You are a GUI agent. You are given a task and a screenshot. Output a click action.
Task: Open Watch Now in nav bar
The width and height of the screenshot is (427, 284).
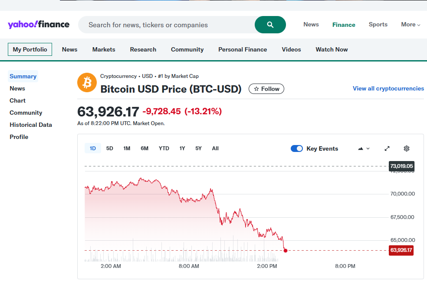332,49
